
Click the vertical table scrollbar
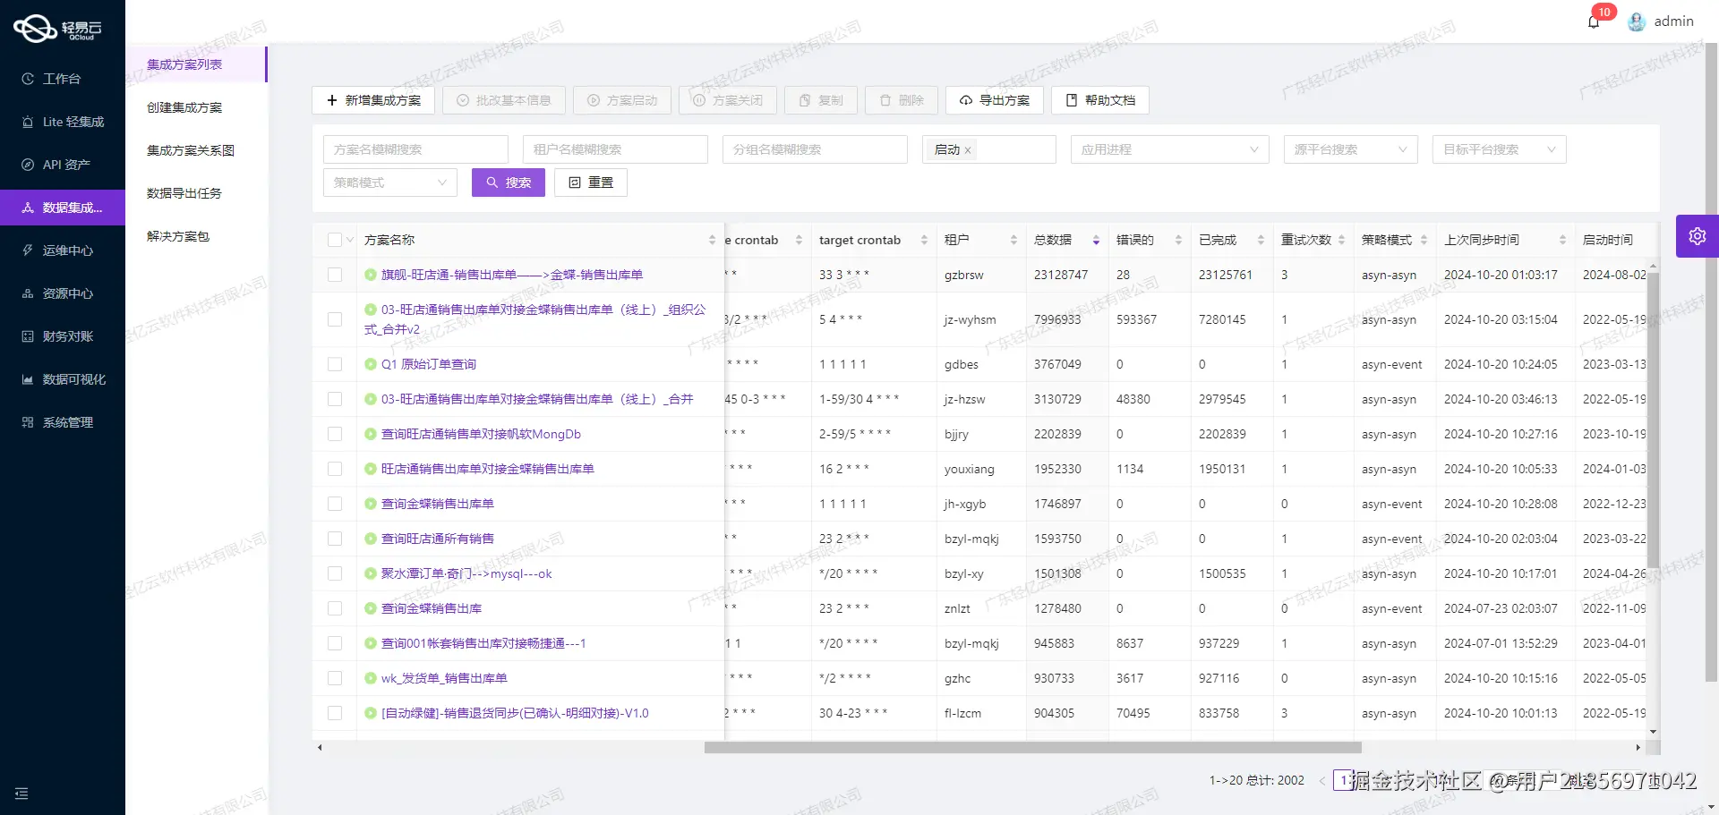pos(1653,420)
